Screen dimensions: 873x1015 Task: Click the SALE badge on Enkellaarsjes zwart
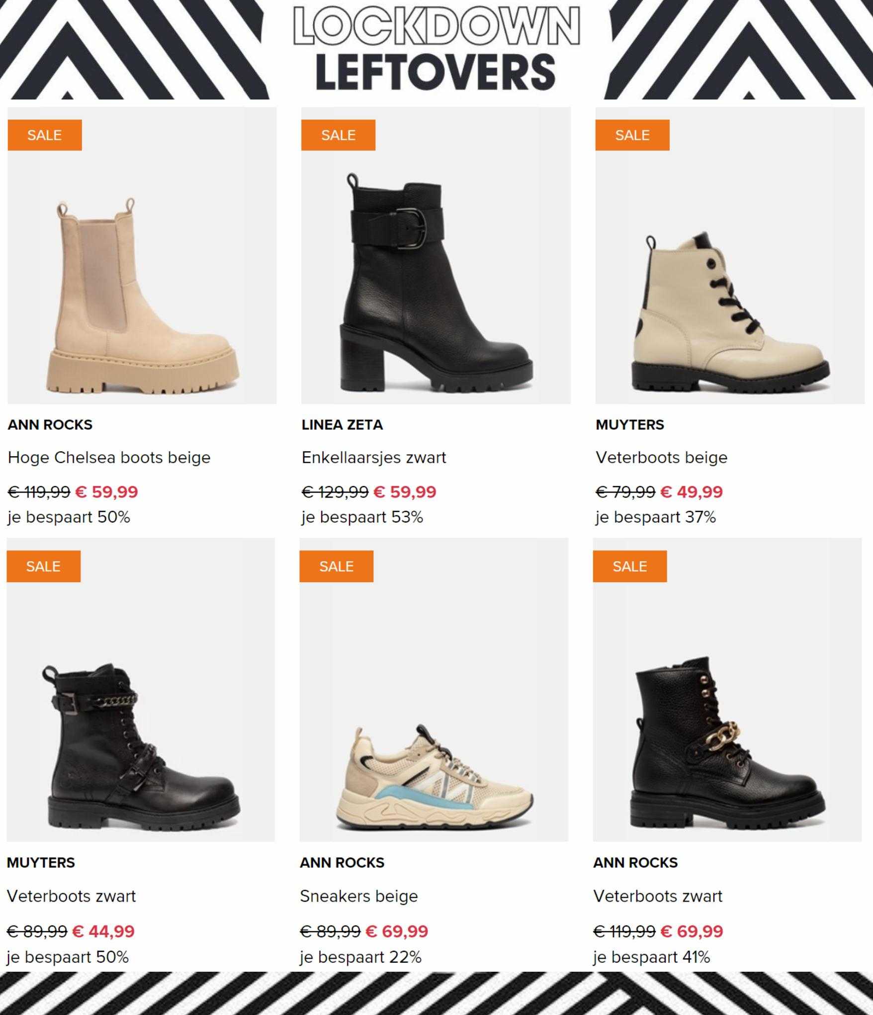338,135
